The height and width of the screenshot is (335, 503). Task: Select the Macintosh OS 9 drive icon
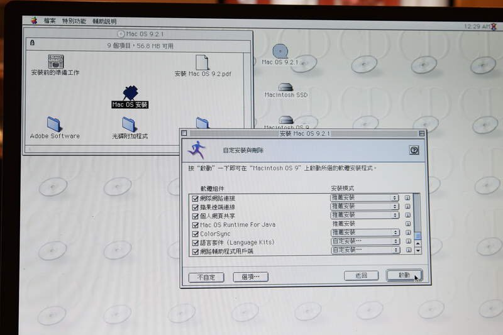tap(285, 120)
